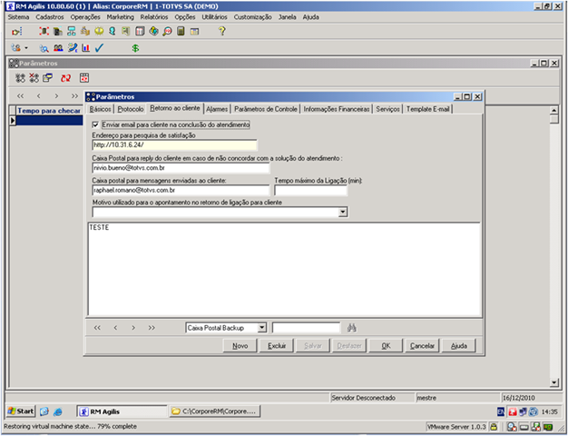568x436 pixels.
Task: Click the red and white grid toolbar icon
Action: coord(140,31)
